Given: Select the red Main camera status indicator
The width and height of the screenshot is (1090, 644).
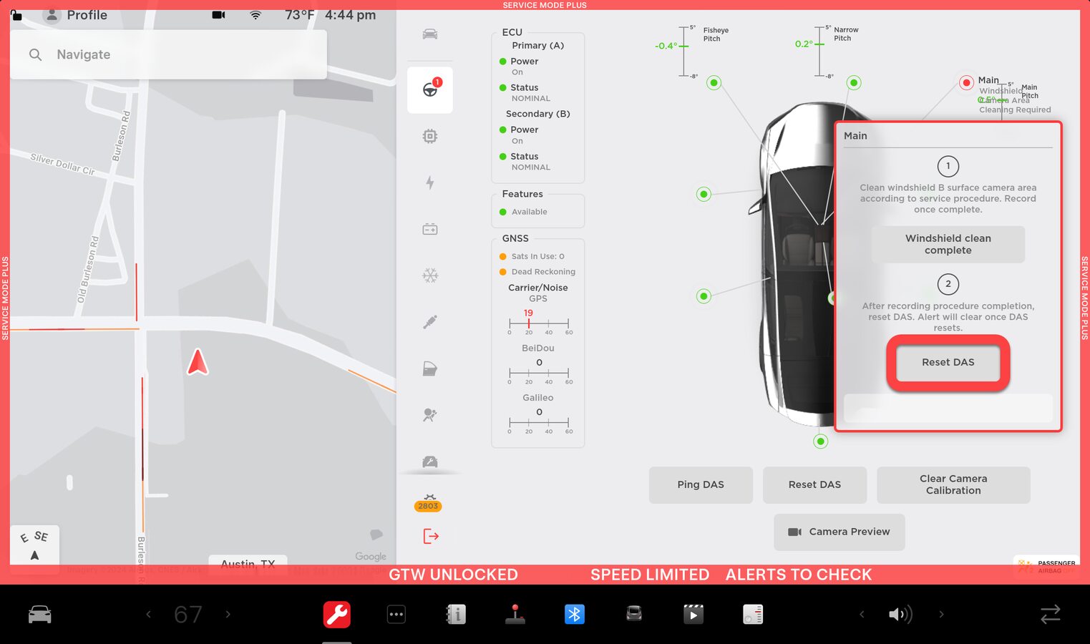Looking at the screenshot, I should pyautogui.click(x=966, y=83).
